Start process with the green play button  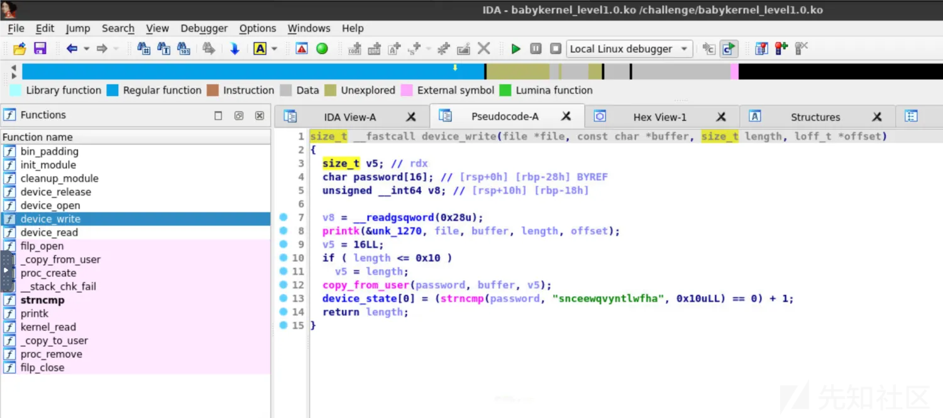[x=516, y=48]
